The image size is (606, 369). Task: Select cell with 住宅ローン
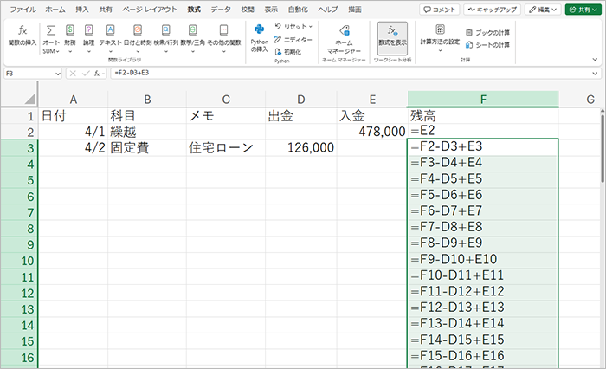(226, 148)
